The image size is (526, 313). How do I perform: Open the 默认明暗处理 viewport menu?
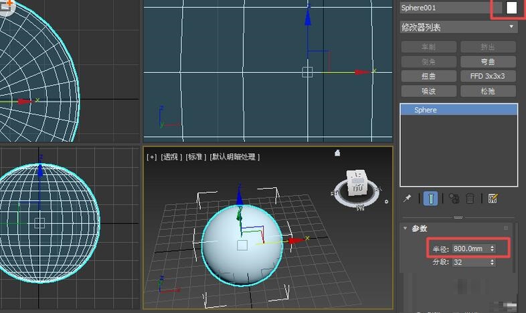coord(234,156)
